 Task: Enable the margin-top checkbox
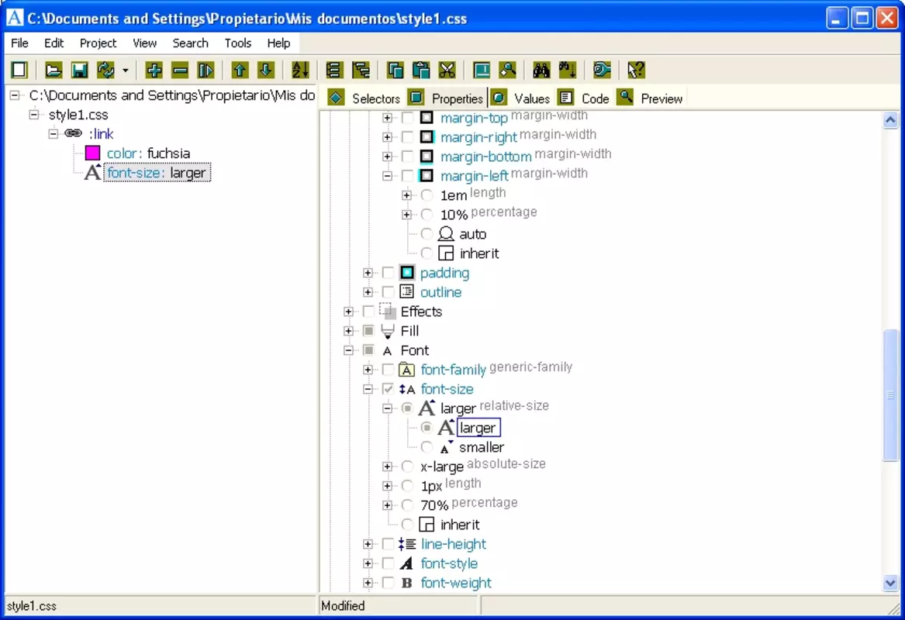[407, 118]
